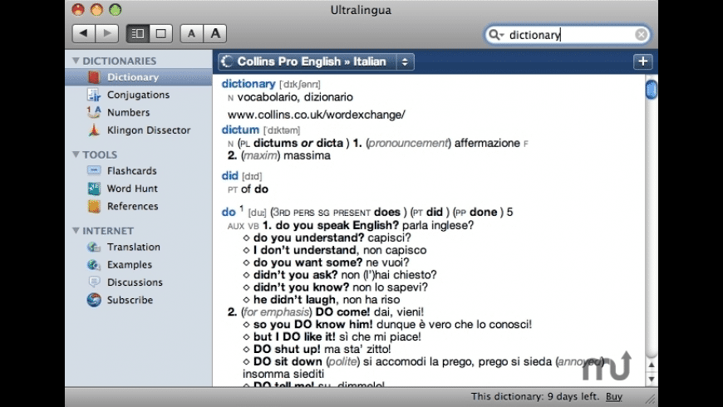Click the yellow minimize window button

point(96,10)
